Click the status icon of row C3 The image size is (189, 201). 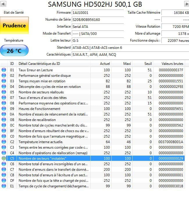[x=4, y=147]
